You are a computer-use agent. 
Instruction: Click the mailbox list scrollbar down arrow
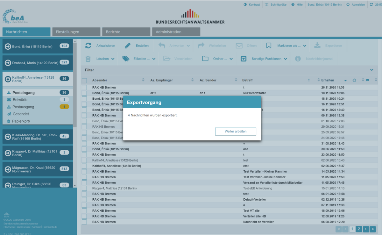tap(75, 185)
